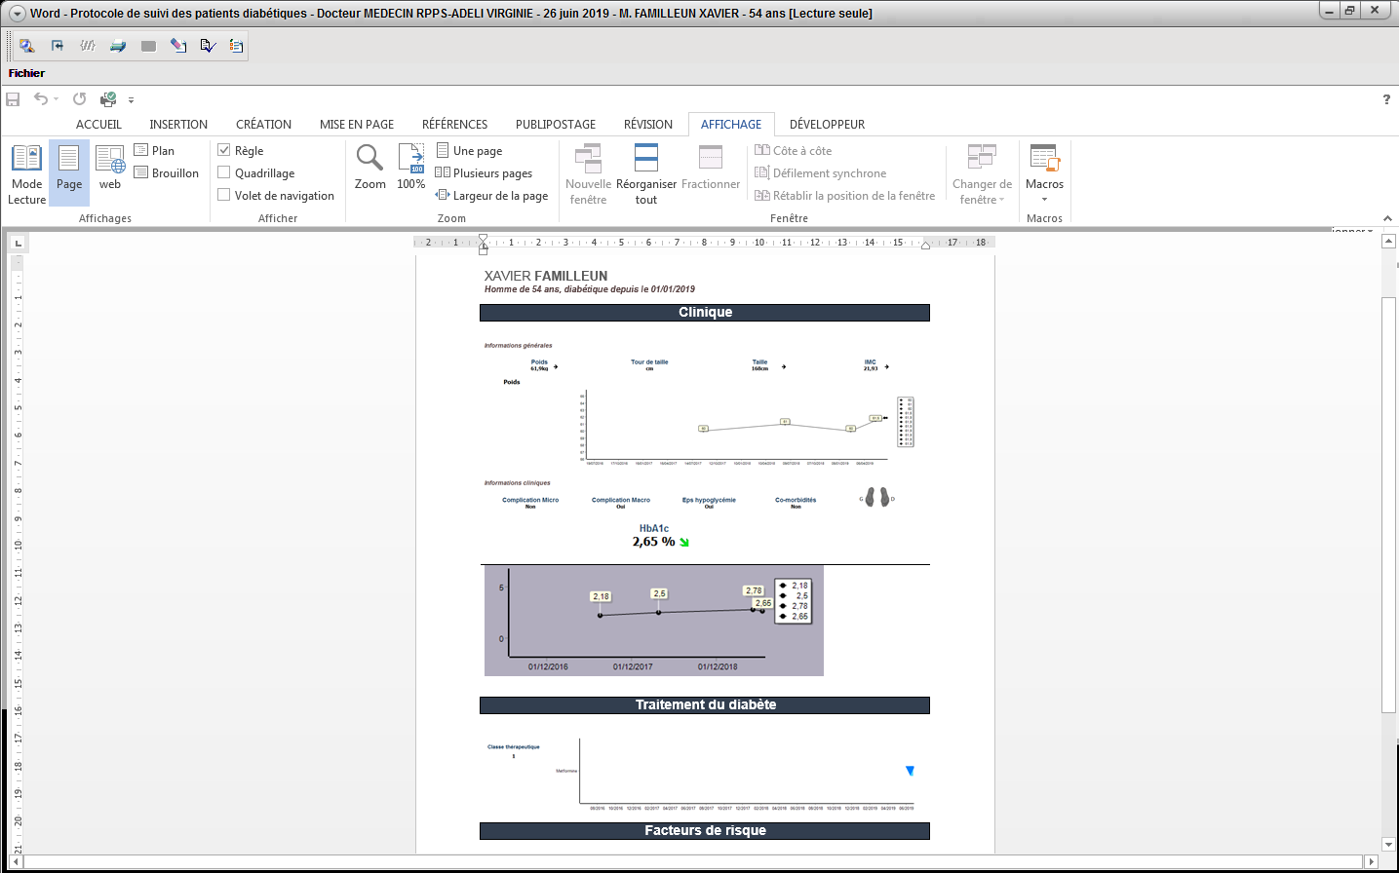Viewport: 1399px width, 873px height.
Task: Open the undo history dropdown arrow
Action: pos(56,99)
